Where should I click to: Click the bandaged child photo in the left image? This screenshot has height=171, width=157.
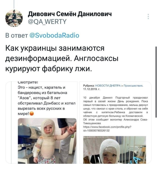coord(47,141)
